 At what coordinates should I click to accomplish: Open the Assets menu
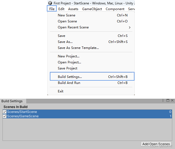tap(73, 9)
